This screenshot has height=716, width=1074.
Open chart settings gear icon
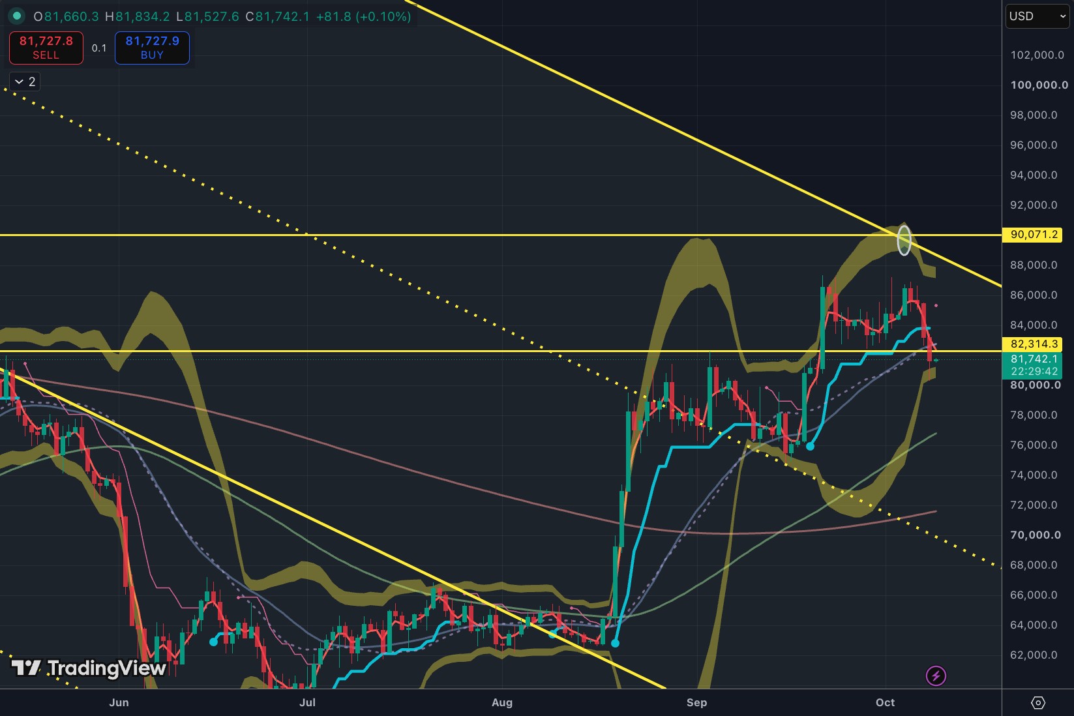[1038, 702]
